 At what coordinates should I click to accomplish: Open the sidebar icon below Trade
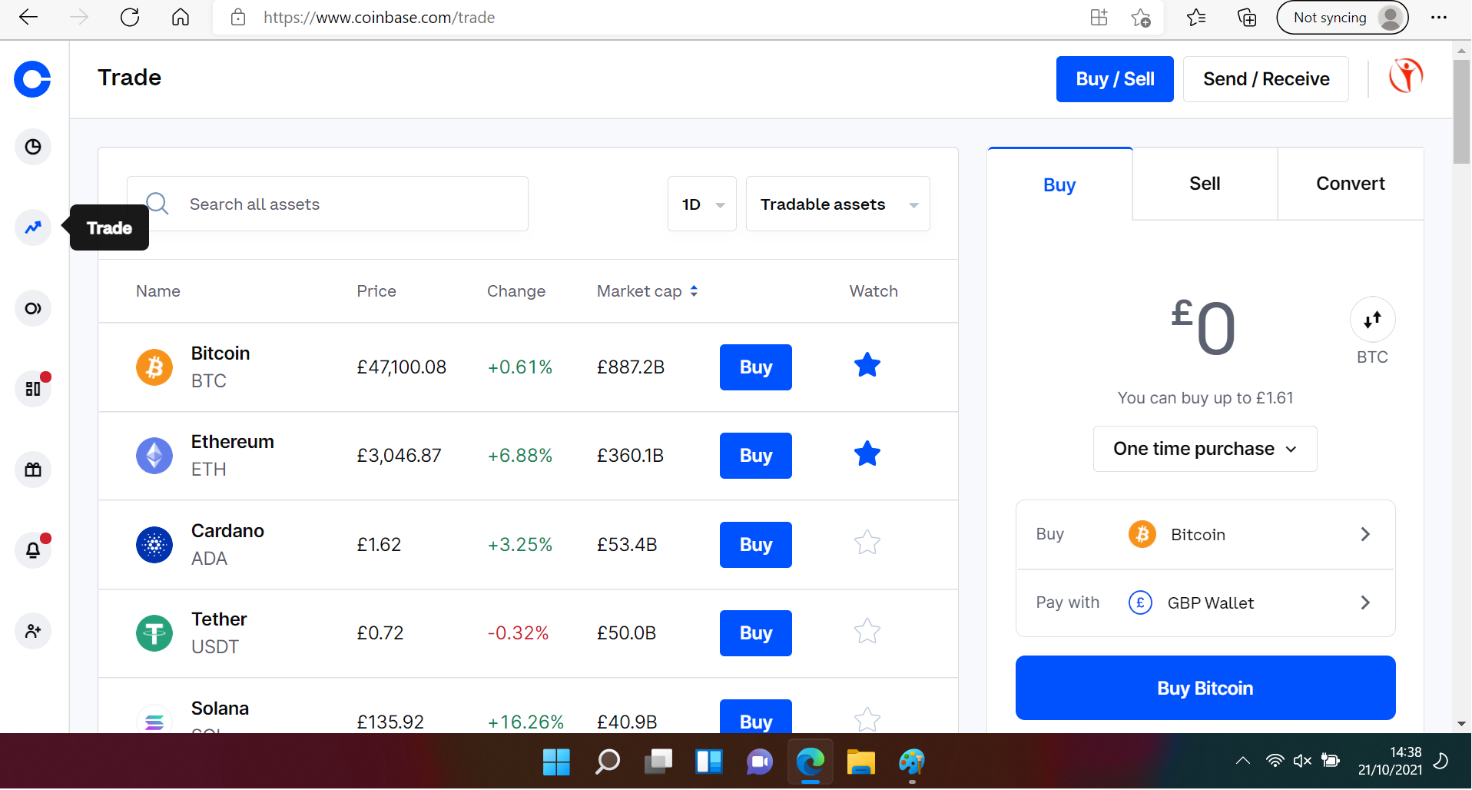[33, 308]
